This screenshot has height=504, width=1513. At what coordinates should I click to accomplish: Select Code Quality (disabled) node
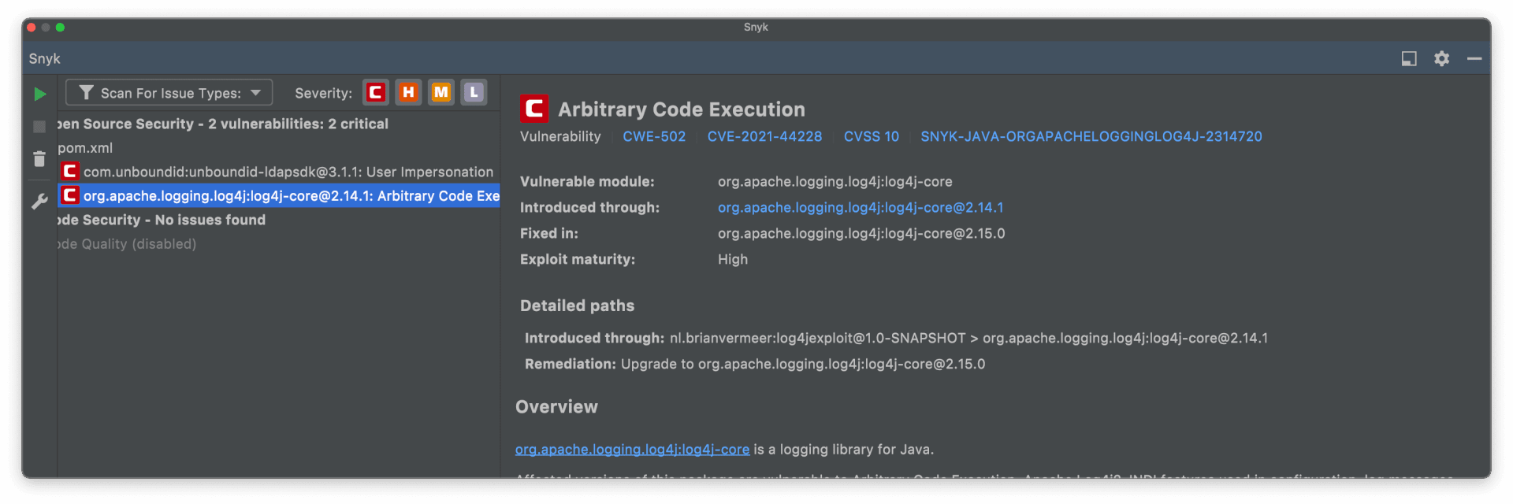coord(127,244)
